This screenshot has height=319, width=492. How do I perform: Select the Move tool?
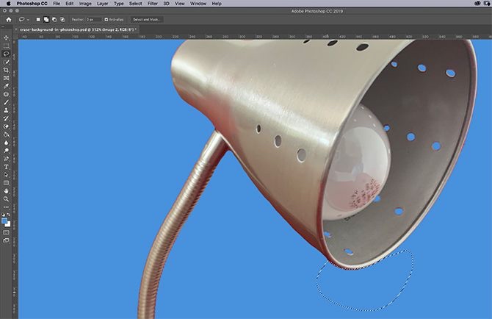click(x=6, y=37)
